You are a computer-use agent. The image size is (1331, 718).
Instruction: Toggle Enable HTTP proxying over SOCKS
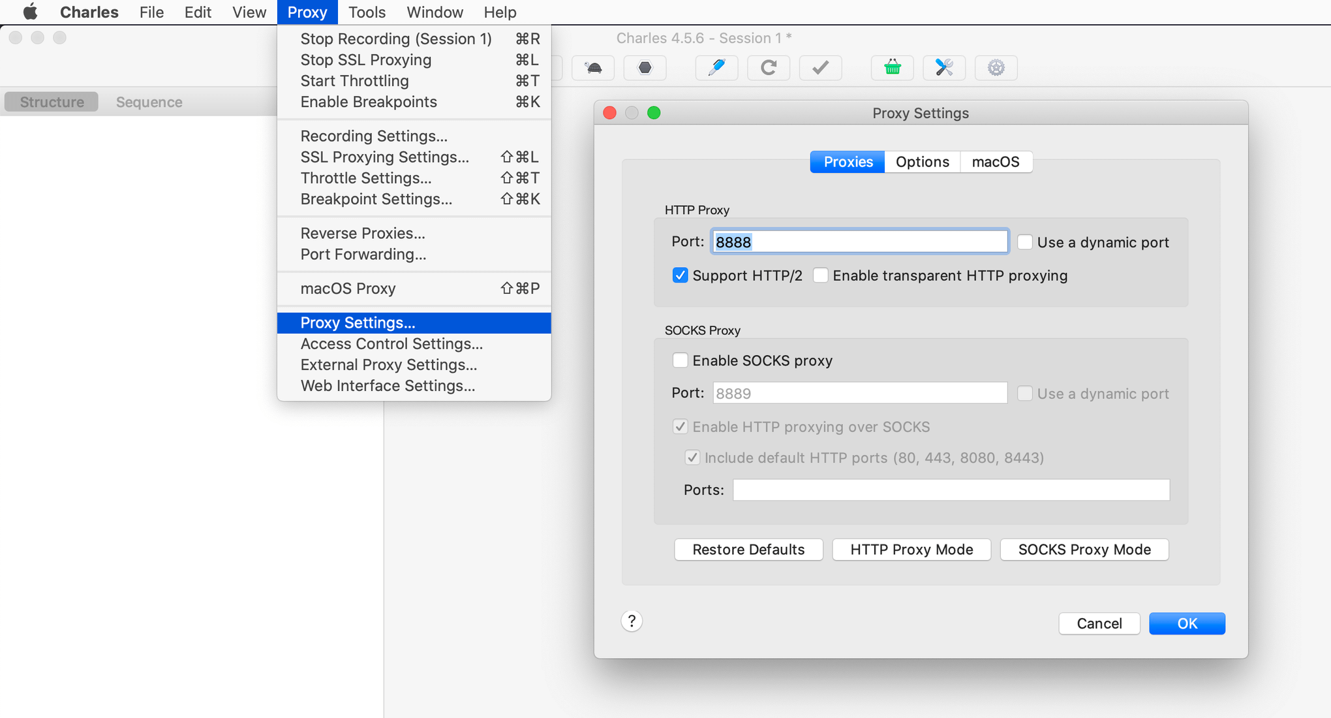click(x=680, y=427)
